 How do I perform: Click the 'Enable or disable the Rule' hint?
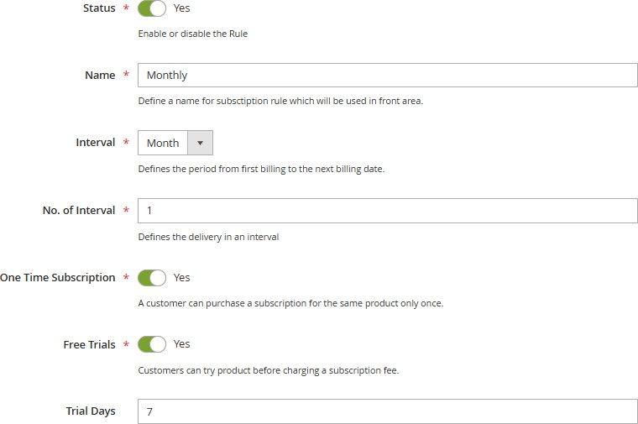pyautogui.click(x=192, y=34)
